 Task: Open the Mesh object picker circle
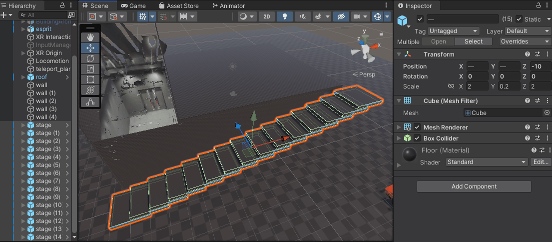tap(547, 113)
